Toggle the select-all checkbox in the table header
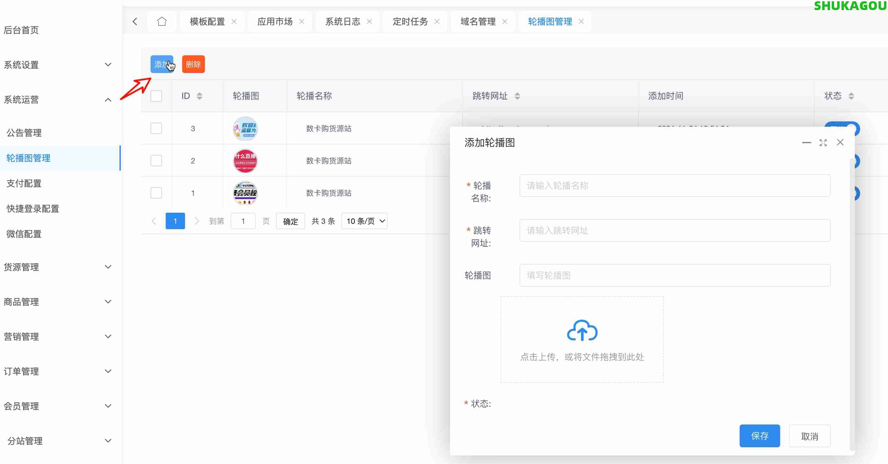 tap(156, 96)
